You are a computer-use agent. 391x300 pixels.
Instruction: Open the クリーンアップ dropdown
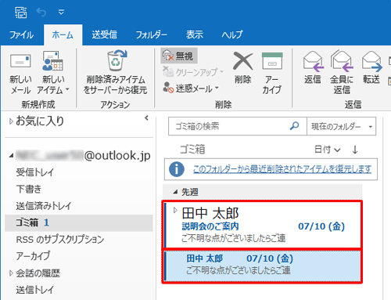[x=193, y=72]
